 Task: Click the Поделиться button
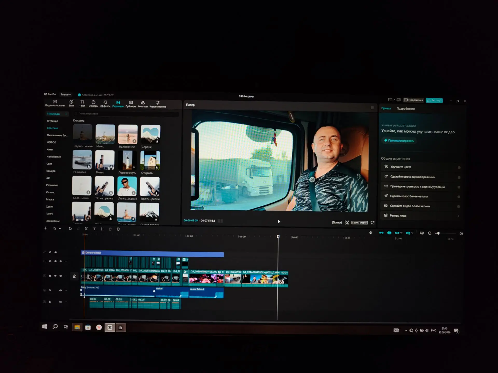tap(413, 100)
